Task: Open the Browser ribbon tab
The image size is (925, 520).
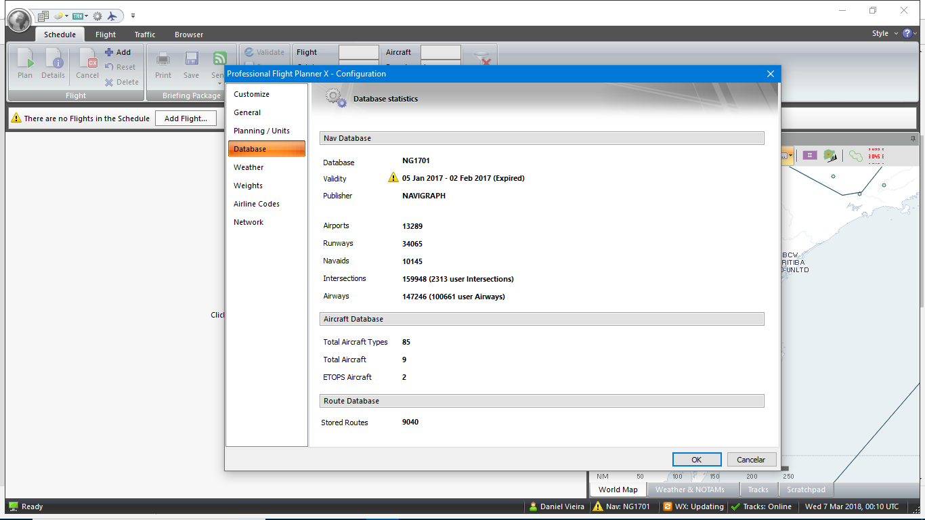Action: [189, 35]
